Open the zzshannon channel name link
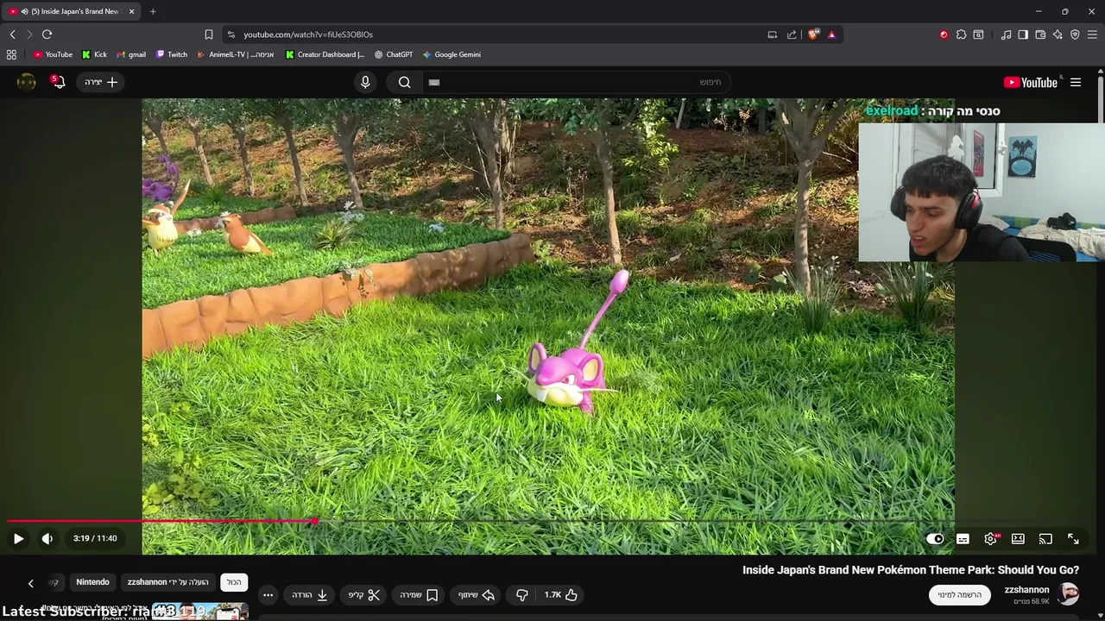The height and width of the screenshot is (621, 1105). click(1026, 590)
